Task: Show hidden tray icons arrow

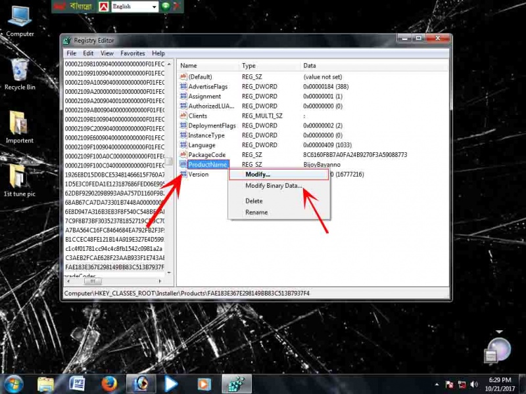Action: pos(437,384)
